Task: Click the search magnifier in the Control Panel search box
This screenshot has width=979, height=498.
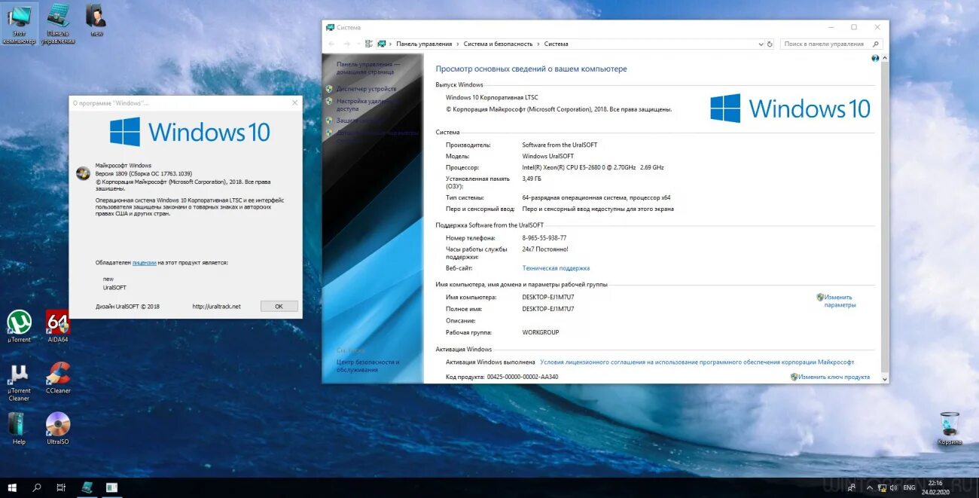Action: pyautogui.click(x=875, y=44)
